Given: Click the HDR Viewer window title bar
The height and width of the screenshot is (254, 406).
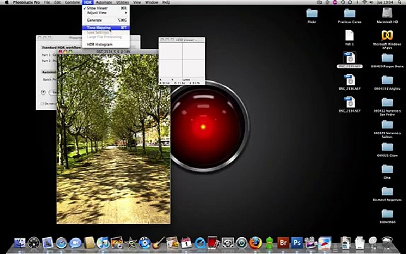Looking at the screenshot, I should [182, 40].
